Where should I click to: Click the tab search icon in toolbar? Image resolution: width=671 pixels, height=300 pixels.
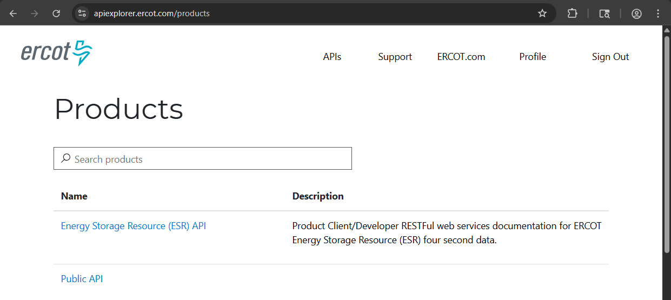click(605, 14)
